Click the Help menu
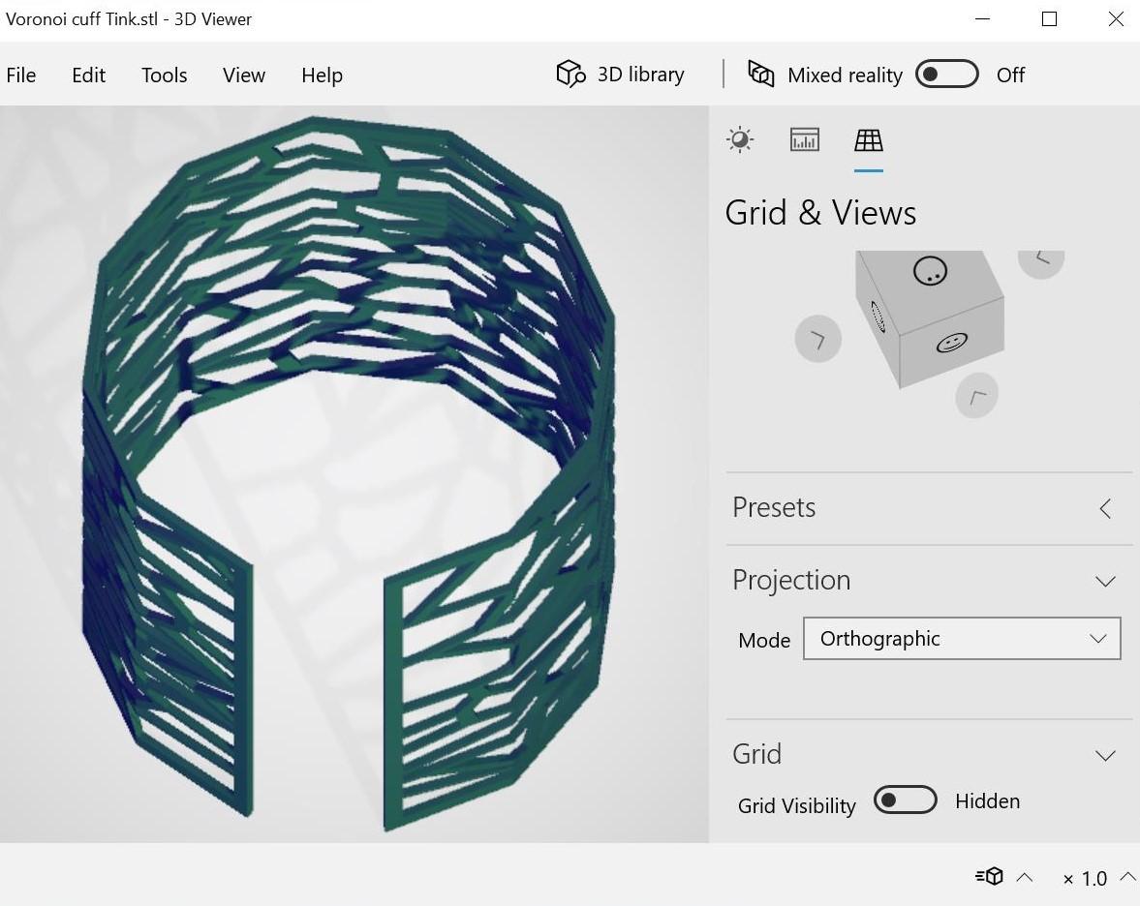The image size is (1140, 906). 322,75
